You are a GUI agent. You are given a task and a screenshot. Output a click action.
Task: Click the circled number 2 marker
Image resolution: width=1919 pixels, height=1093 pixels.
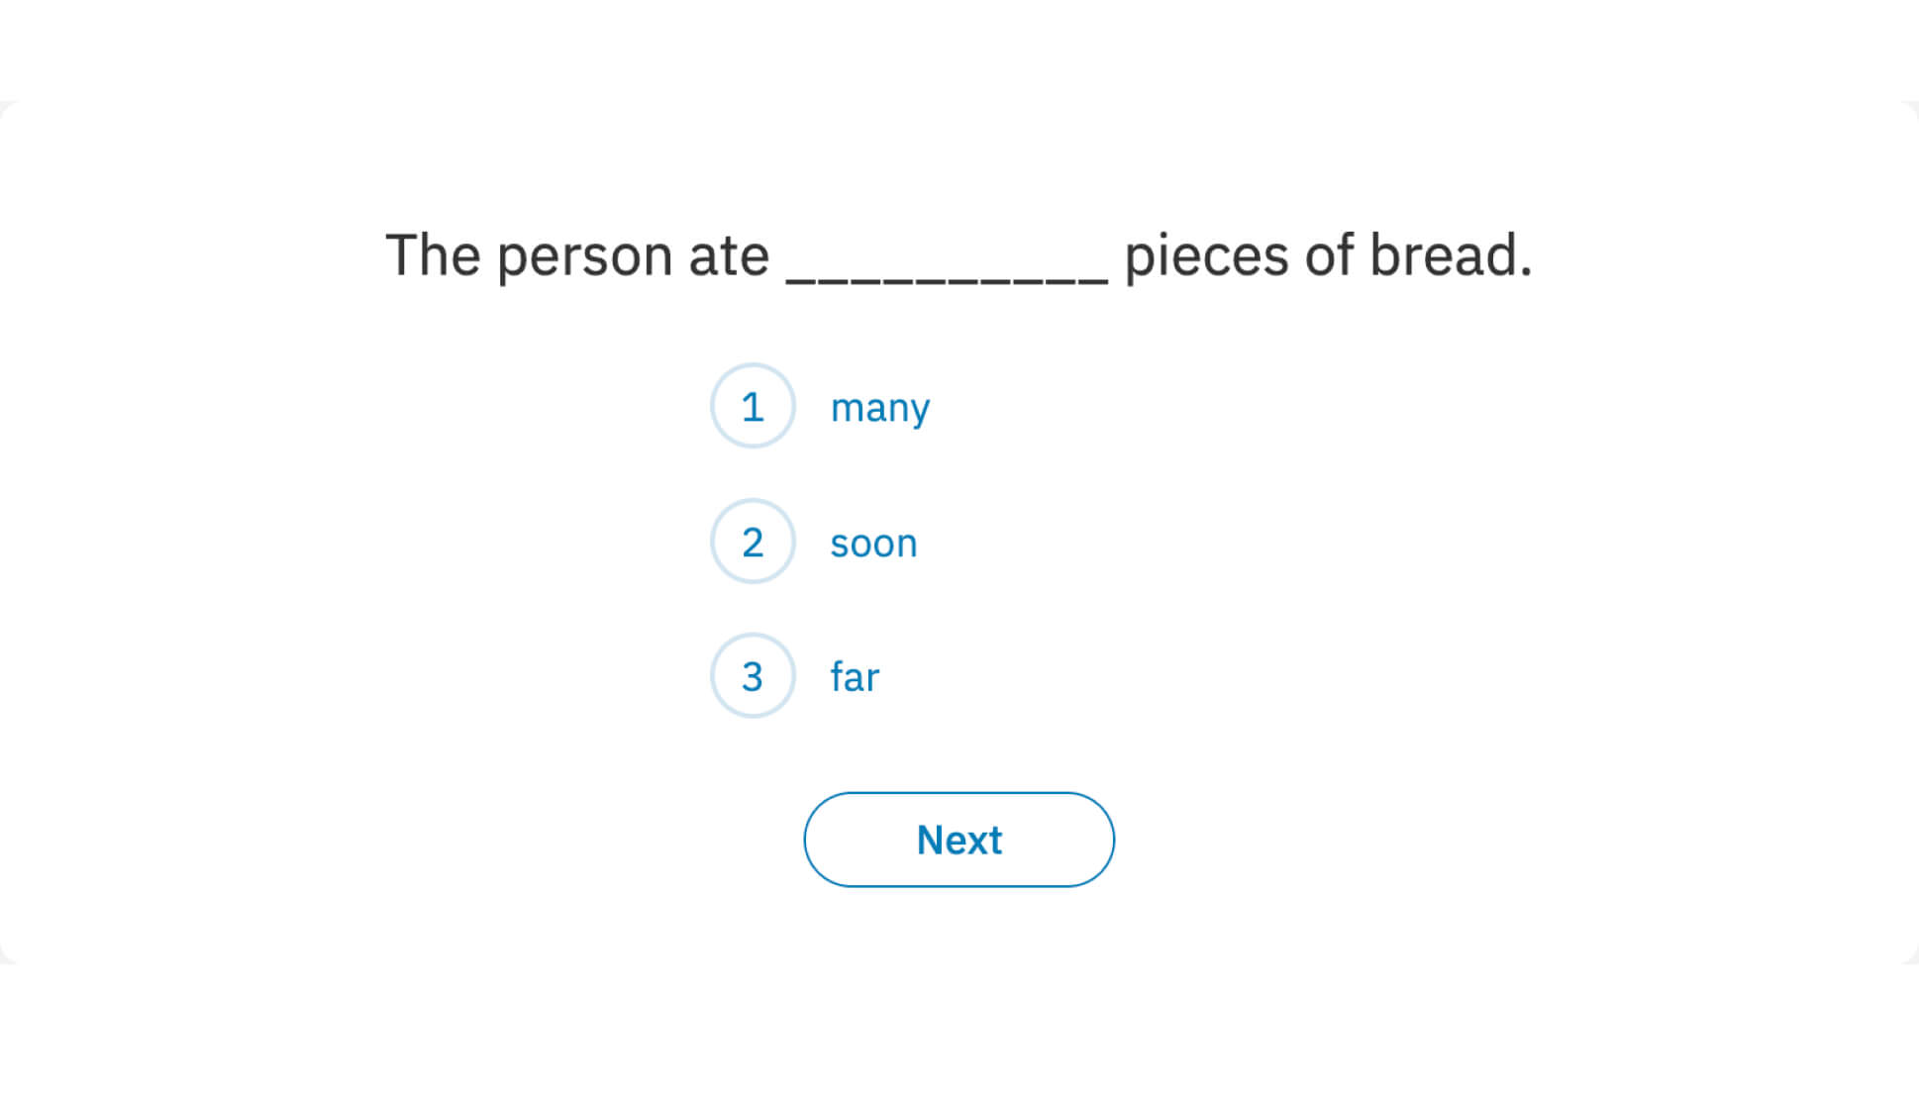pos(753,542)
